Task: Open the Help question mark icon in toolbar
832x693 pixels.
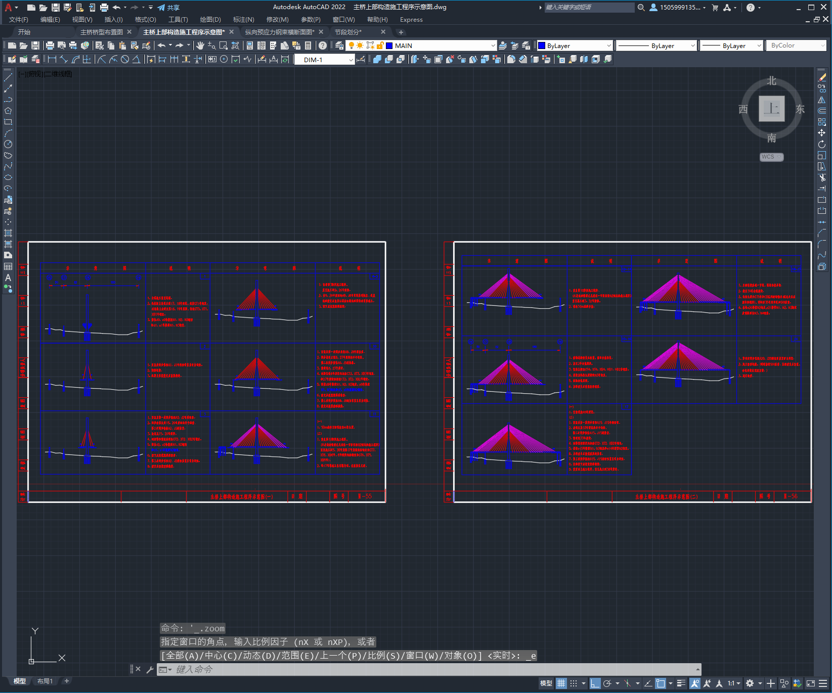Action: tap(323, 45)
